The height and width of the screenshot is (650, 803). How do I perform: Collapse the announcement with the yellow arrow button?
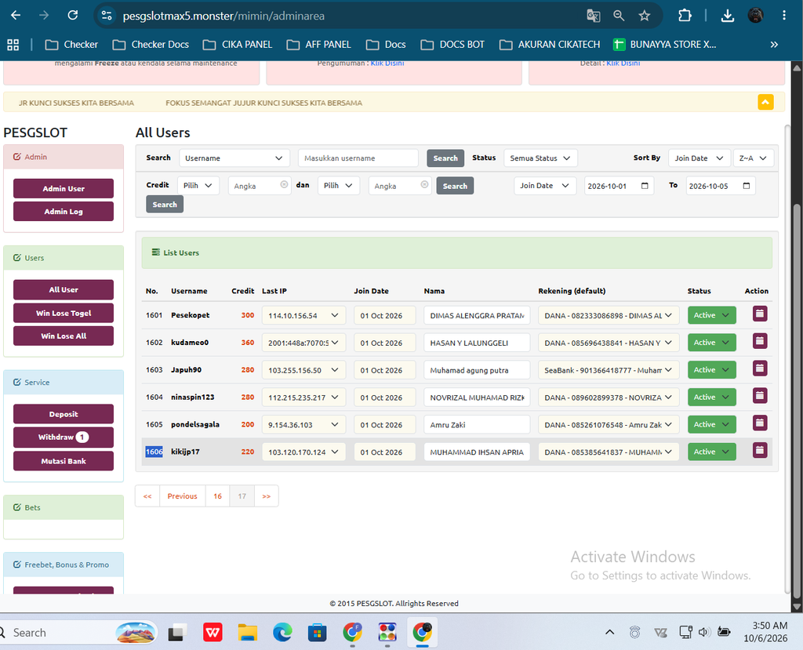pyautogui.click(x=765, y=102)
